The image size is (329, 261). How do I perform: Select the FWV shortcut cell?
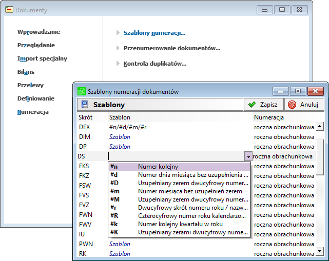click(x=85, y=225)
